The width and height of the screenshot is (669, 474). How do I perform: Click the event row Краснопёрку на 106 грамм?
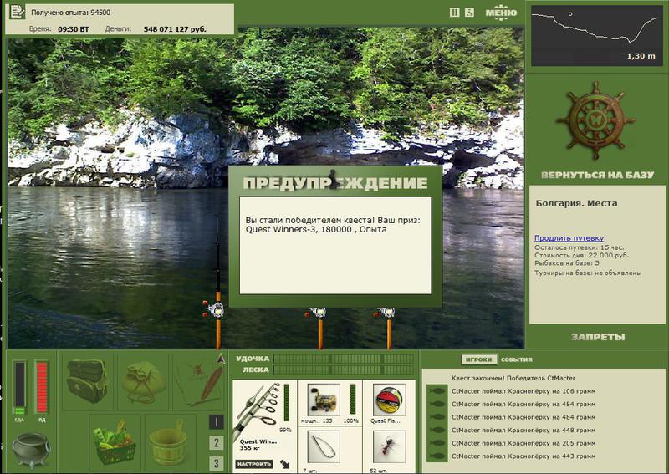[523, 390]
